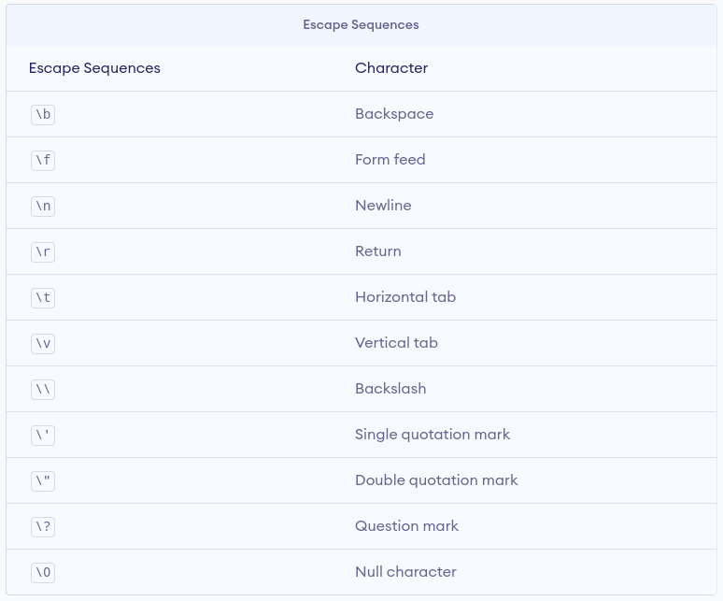This screenshot has height=601, width=723.
Task: Click the \" code badge
Action: (x=43, y=481)
